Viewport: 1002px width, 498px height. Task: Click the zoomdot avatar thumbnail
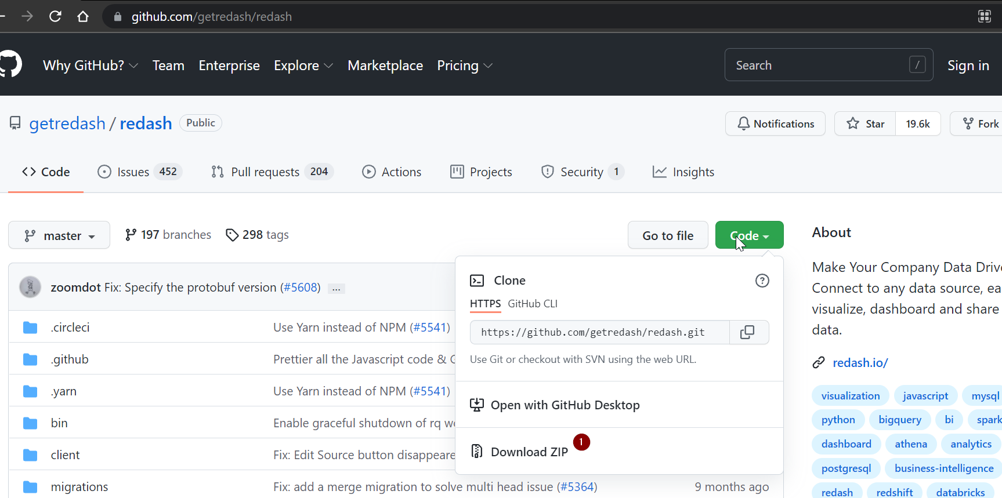click(30, 287)
